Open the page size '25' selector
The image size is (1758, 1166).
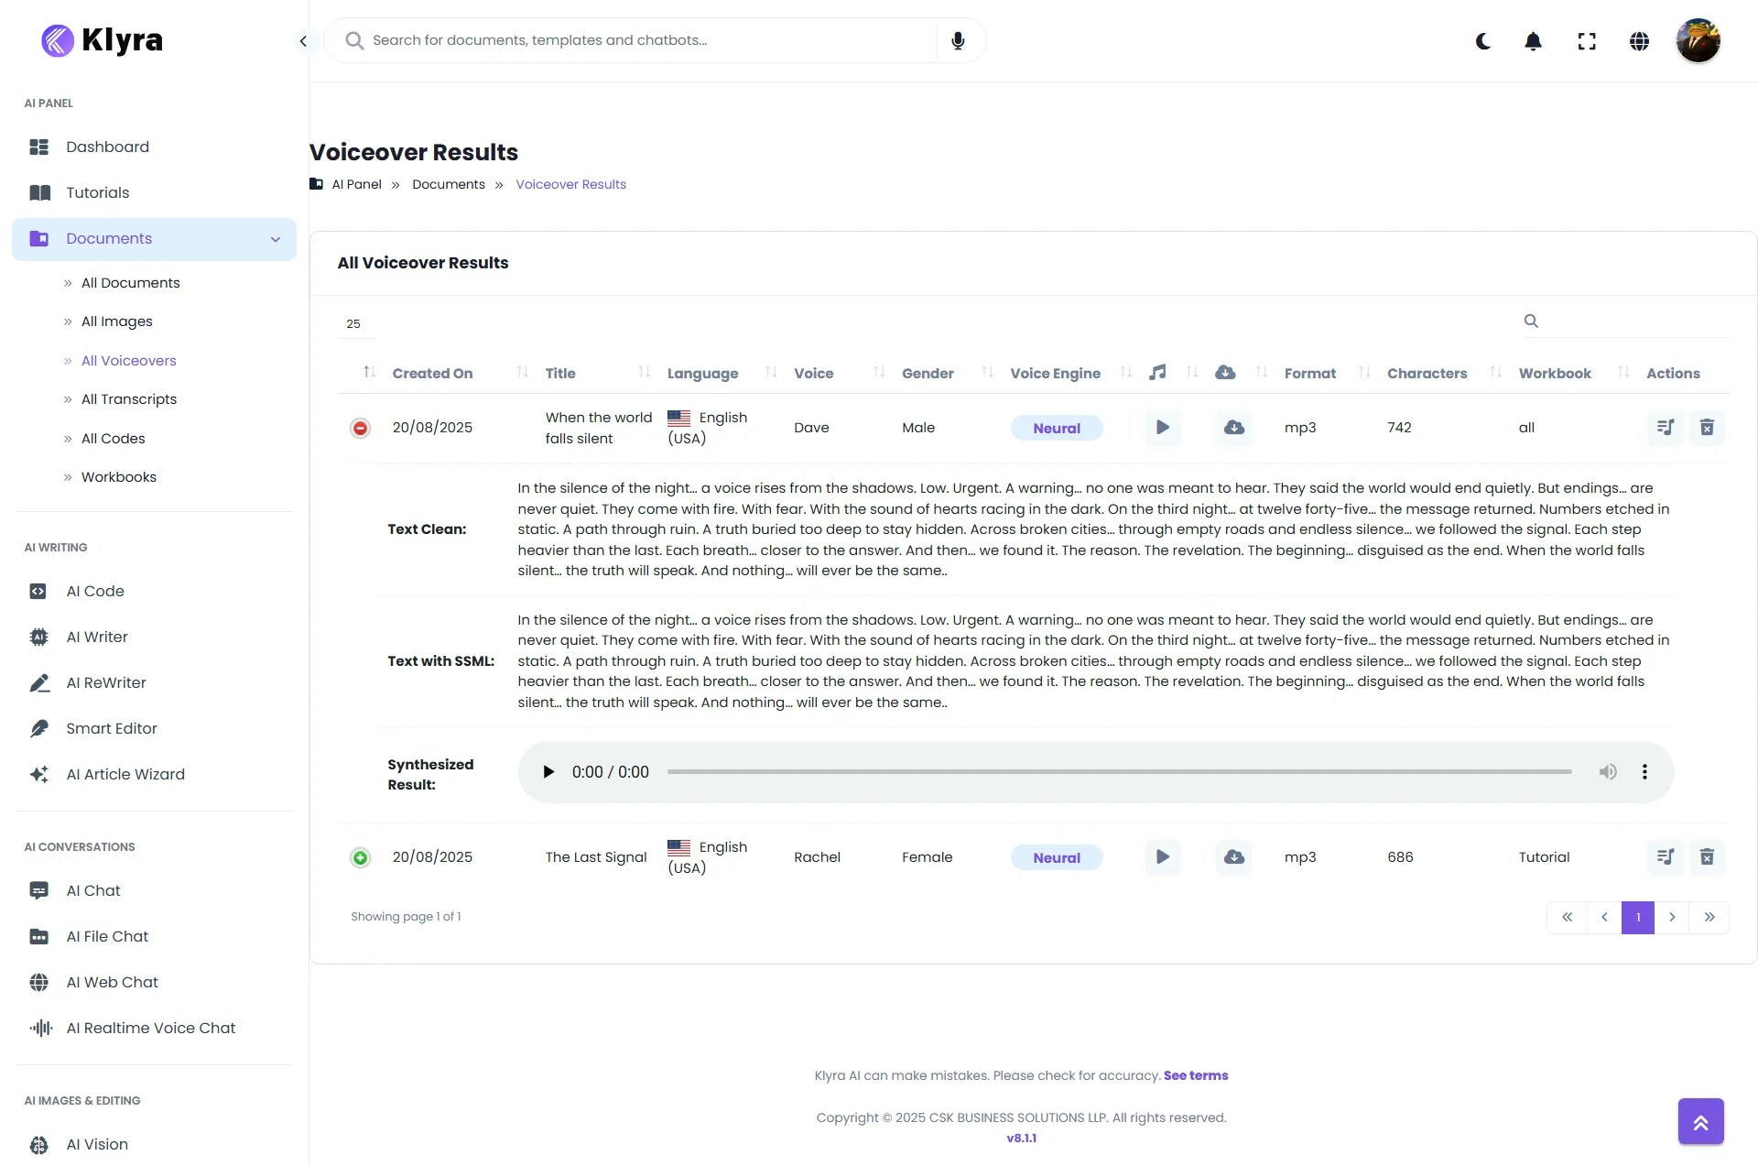[x=353, y=323]
